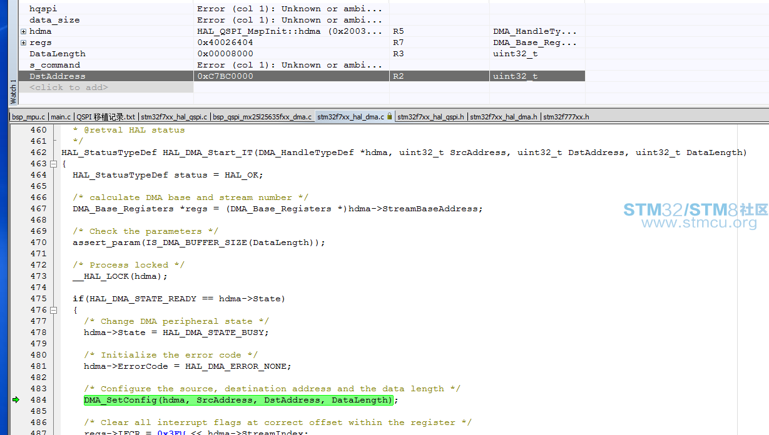Viewport: 769px width, 435px height.
Task: Click the R7 location cell
Action: [399, 42]
